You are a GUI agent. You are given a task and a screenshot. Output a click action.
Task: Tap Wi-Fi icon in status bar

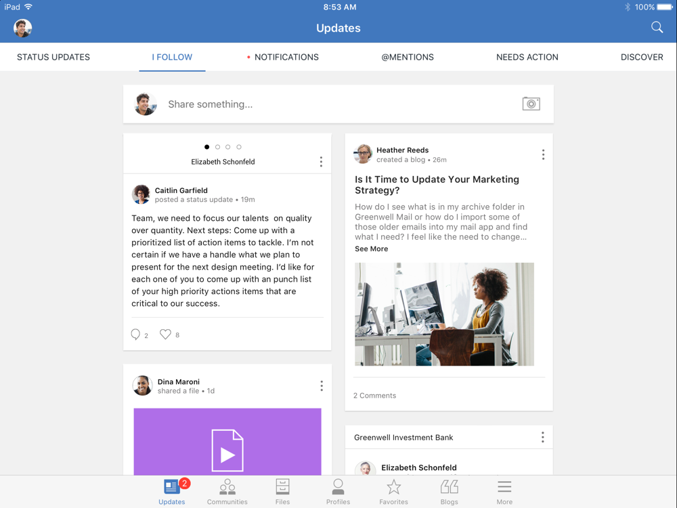(28, 7)
